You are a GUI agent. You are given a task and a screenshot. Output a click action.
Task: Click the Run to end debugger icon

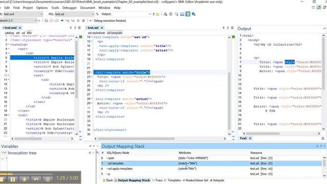click(73, 20)
